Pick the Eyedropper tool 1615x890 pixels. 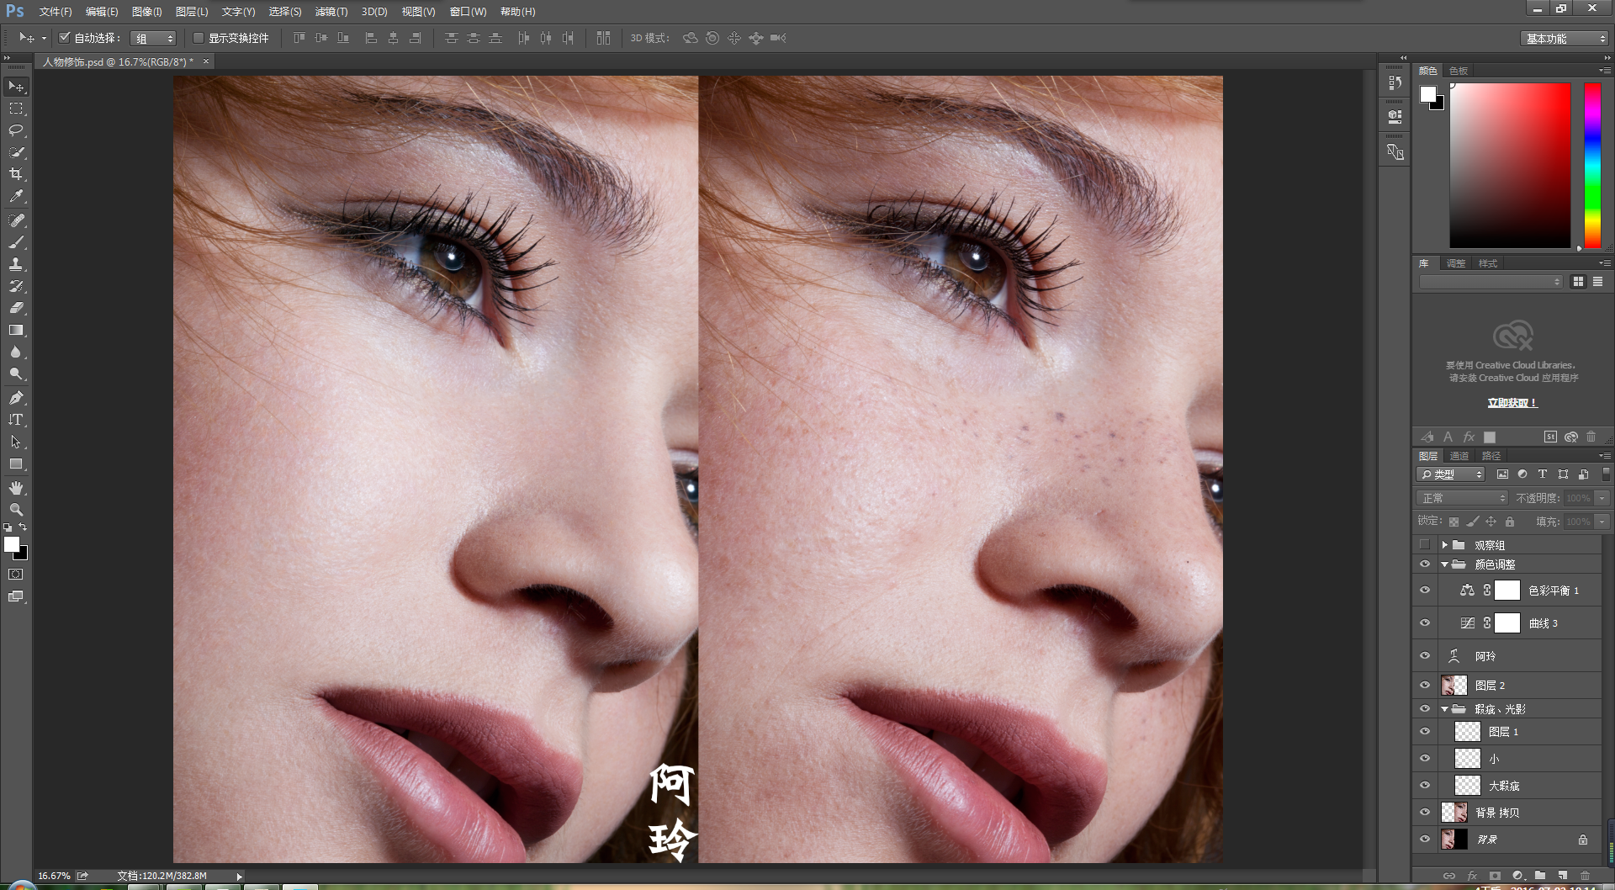(x=16, y=196)
